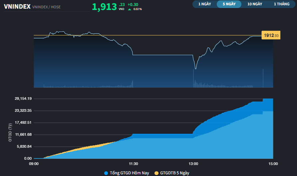Click the blue Tổng GTGD legend dot
Image resolution: width=297 pixels, height=176 pixels.
[106, 173]
